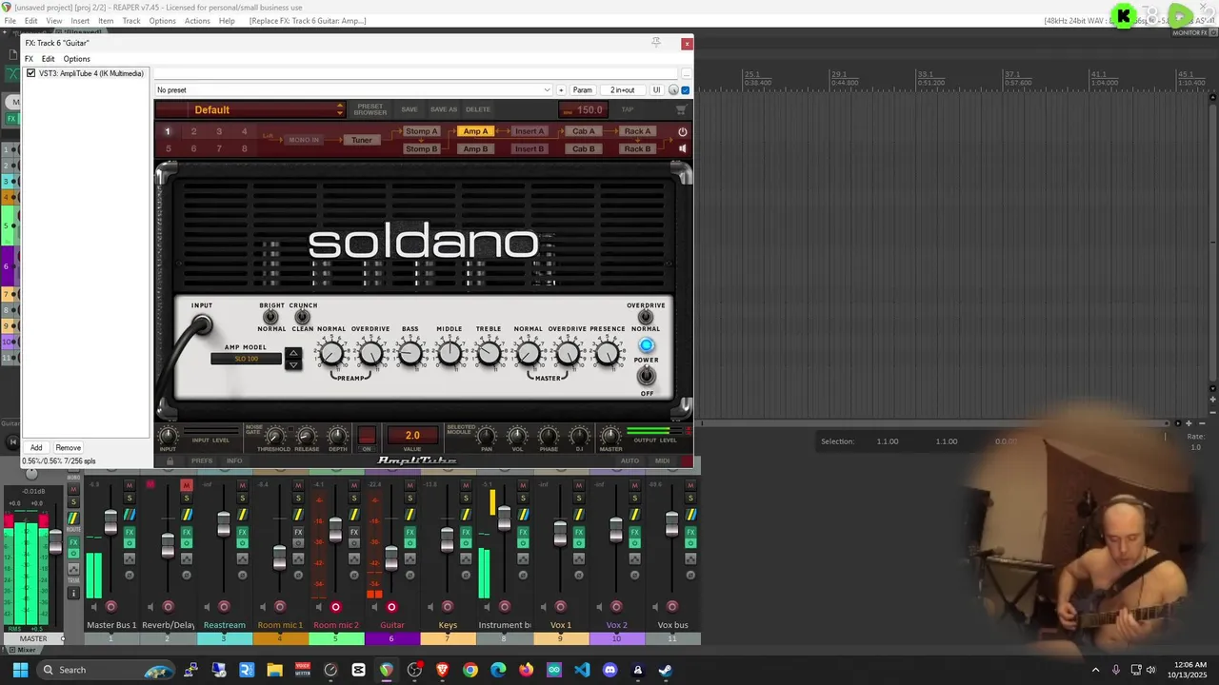This screenshot has width=1219, height=685.
Task: Click the record arm on Vox 1
Action: (560, 607)
